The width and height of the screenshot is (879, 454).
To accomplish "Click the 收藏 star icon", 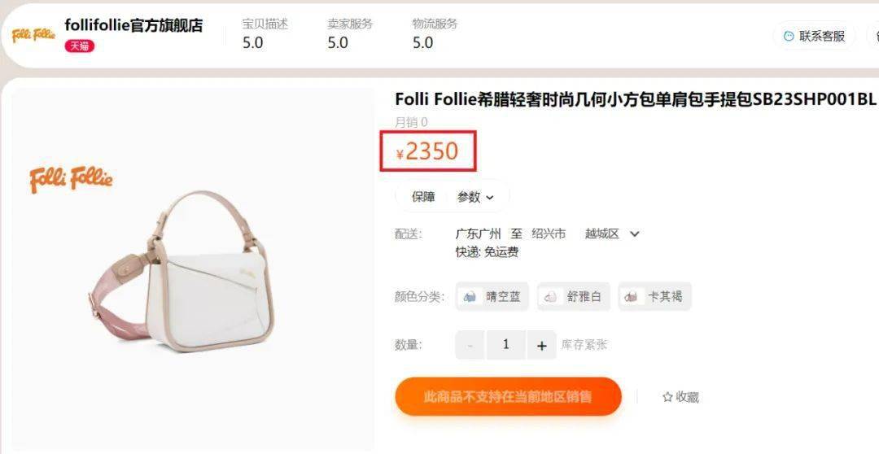I will point(667,397).
